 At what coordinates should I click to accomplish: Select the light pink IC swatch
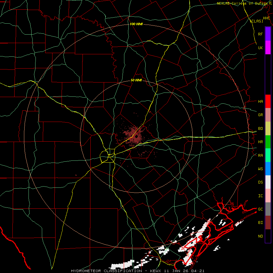268,196
